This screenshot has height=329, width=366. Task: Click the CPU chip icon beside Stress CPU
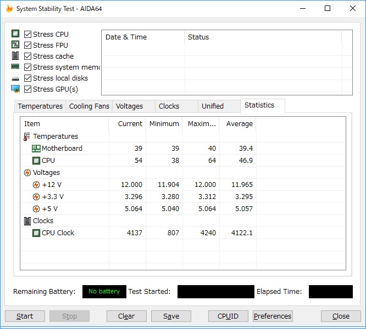[15, 34]
